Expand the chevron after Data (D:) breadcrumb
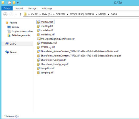This screenshot has height=119, width=139. pyautogui.click(x=54, y=14)
